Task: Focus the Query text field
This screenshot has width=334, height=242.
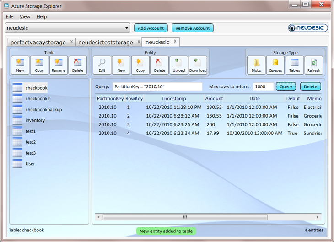Action: click(x=157, y=86)
